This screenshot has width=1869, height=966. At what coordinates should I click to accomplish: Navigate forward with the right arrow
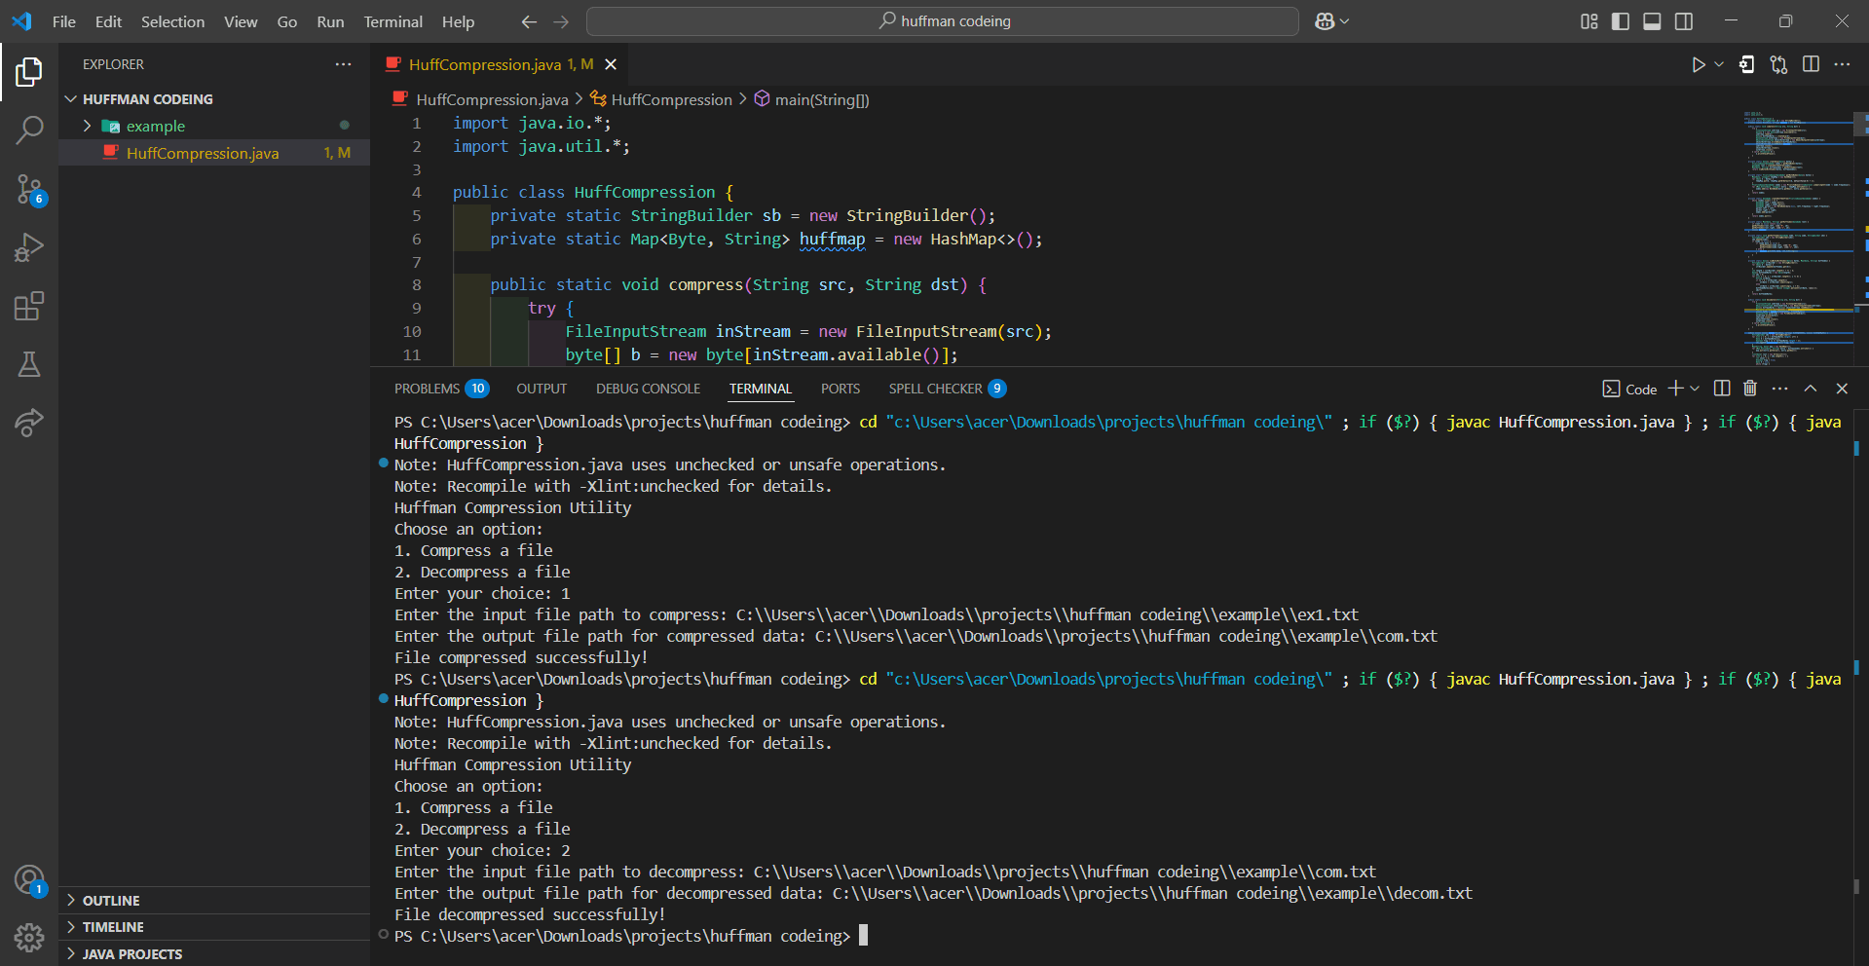click(x=561, y=21)
